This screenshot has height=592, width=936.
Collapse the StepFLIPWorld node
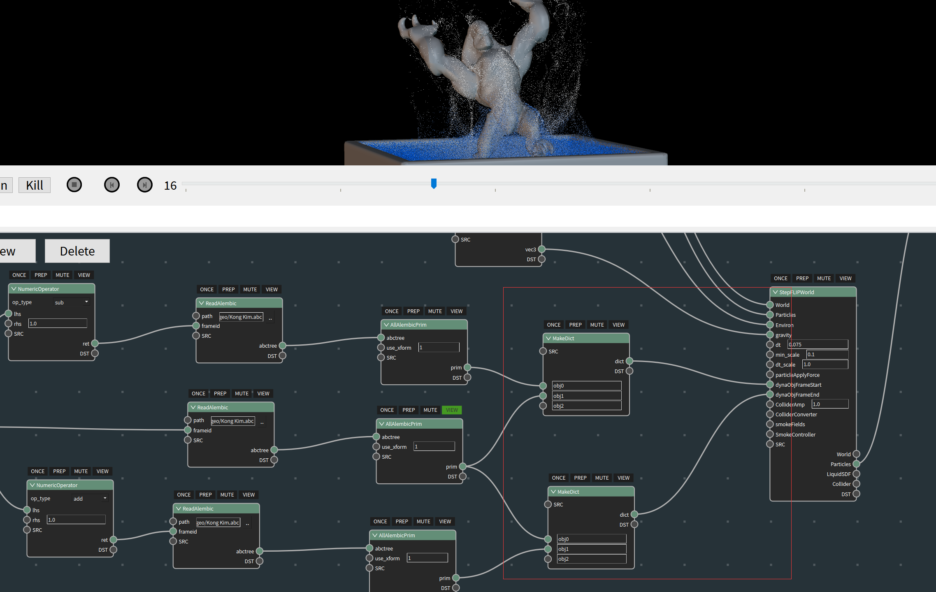[775, 292]
